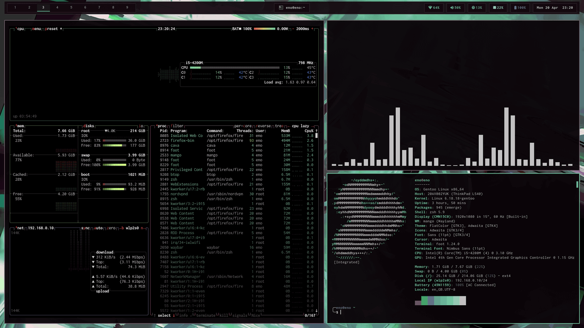This screenshot has height=328, width=584.
Task: Click Nice in the process footer
Action: pos(256,315)
